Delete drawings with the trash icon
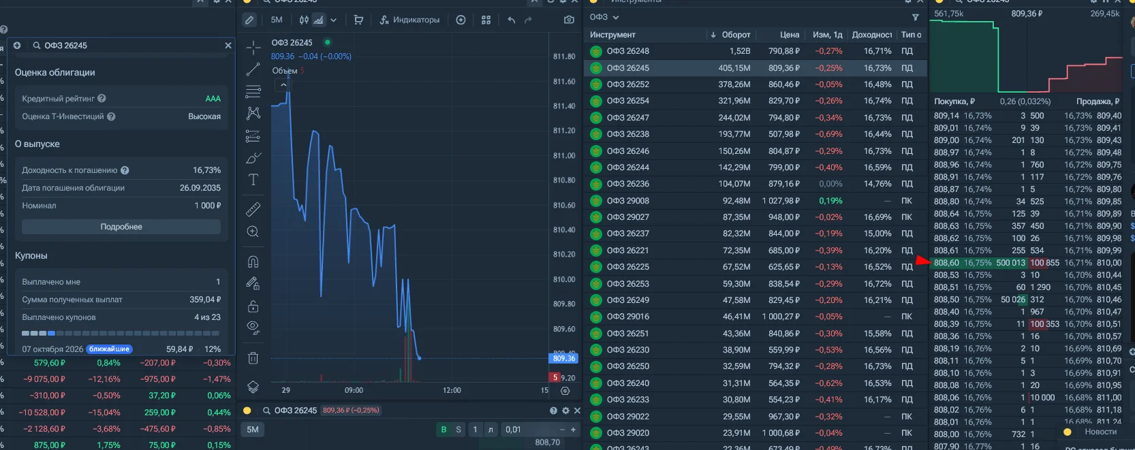 [253, 358]
